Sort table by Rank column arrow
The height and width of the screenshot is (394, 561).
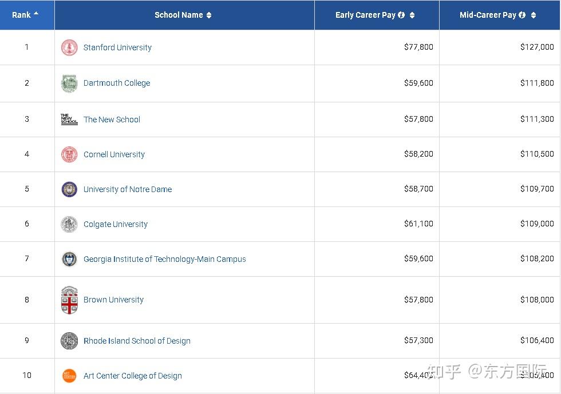click(36, 14)
